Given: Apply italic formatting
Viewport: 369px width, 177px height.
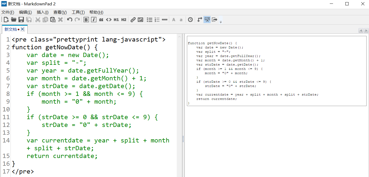Looking at the screenshot, I should click(94, 20).
